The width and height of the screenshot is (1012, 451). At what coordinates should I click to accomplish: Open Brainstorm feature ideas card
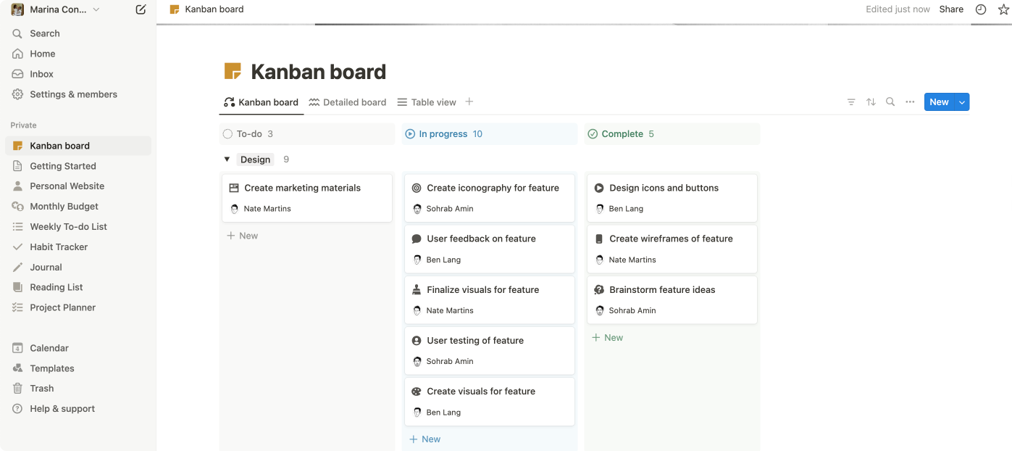[672, 299]
